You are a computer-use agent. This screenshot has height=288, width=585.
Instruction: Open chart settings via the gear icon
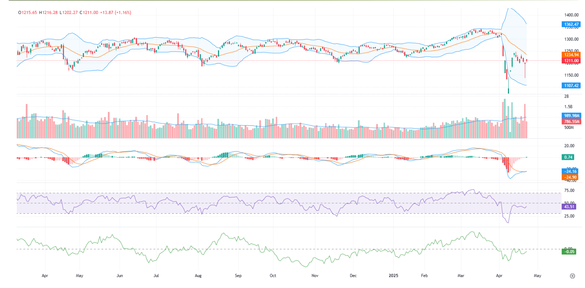point(572,276)
